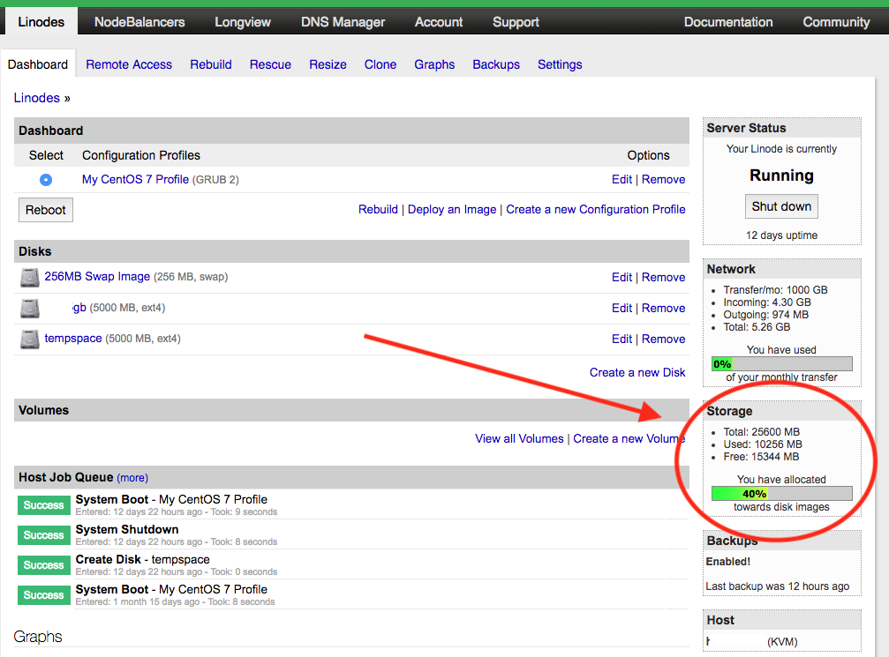Click the Success badge for the 8-second System Boot
The height and width of the screenshot is (657, 889).
pyautogui.click(x=43, y=595)
